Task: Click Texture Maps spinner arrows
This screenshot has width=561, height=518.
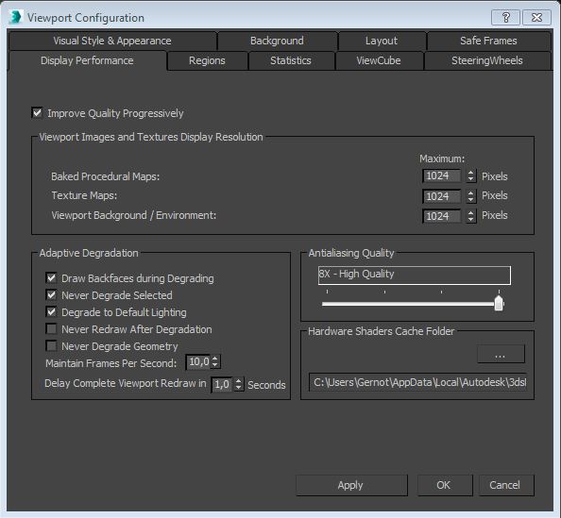Action: (471, 196)
